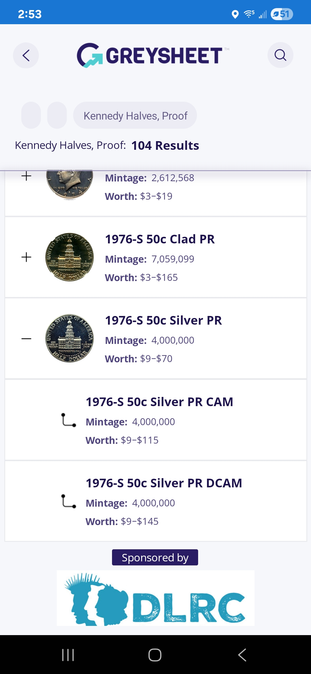The width and height of the screenshot is (311, 674).
Task: Expand the 1976-S 50c Clad PR row
Action: (x=26, y=257)
